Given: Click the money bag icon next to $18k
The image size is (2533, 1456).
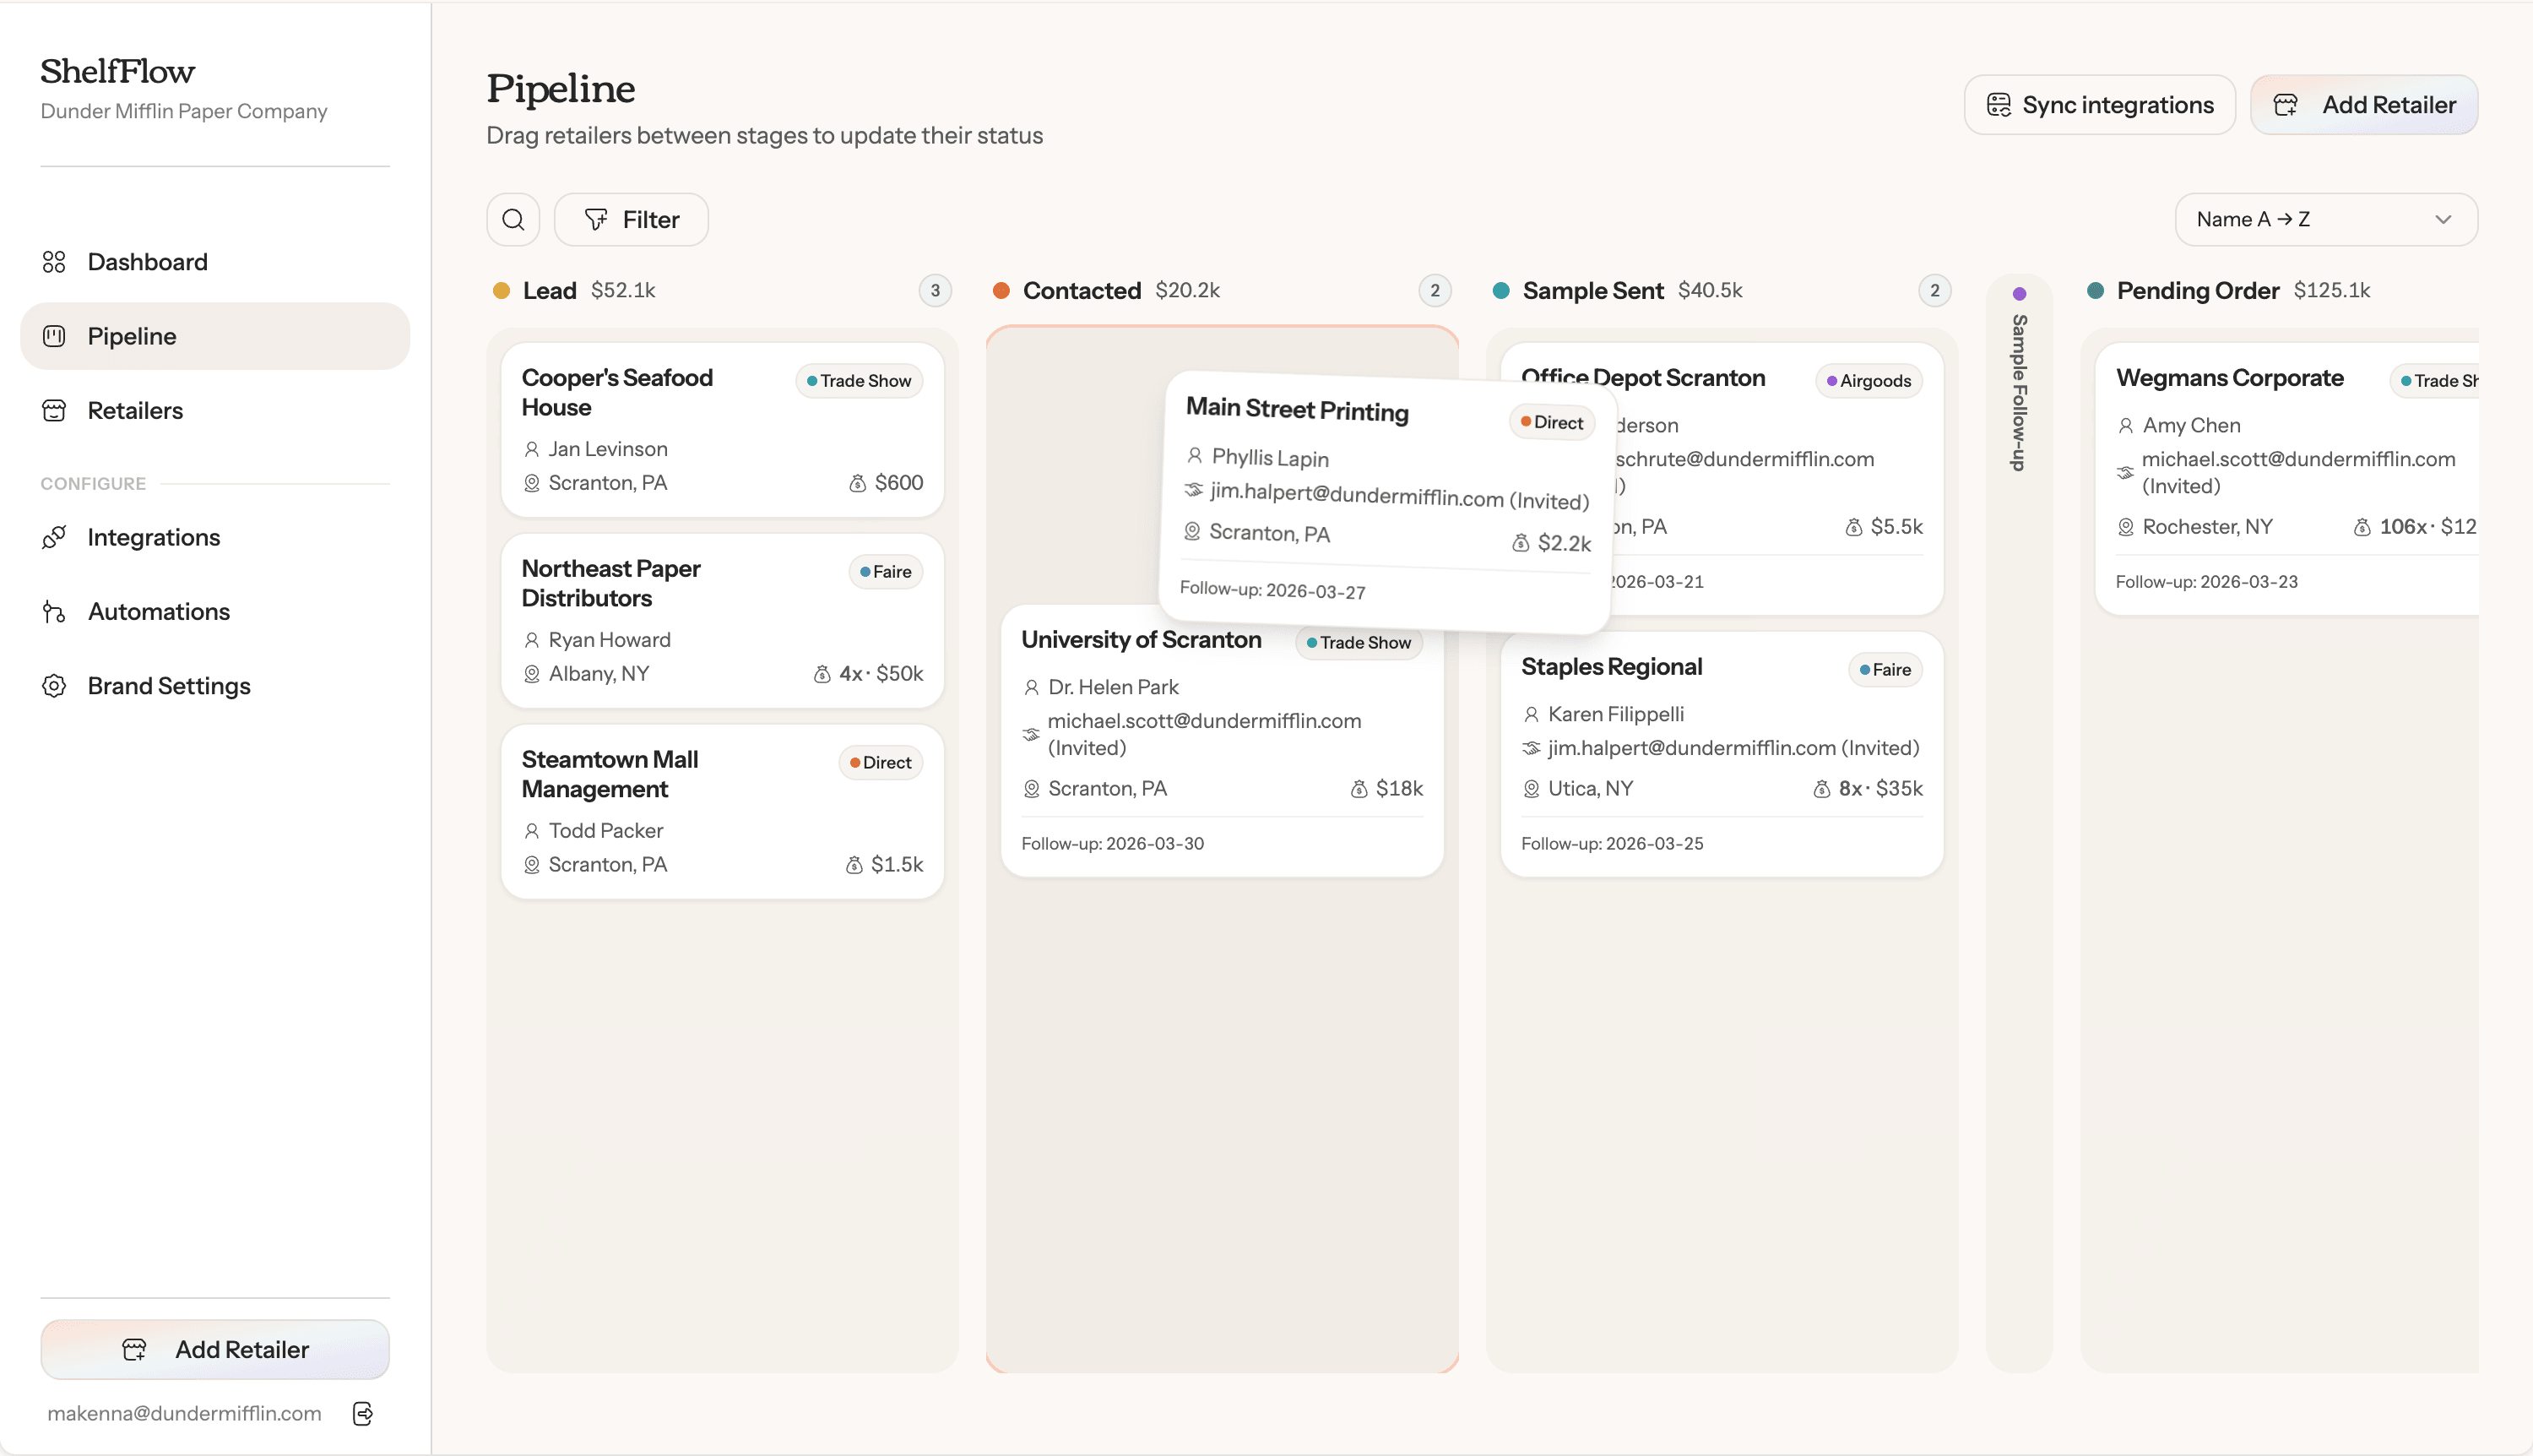Looking at the screenshot, I should point(1359,789).
